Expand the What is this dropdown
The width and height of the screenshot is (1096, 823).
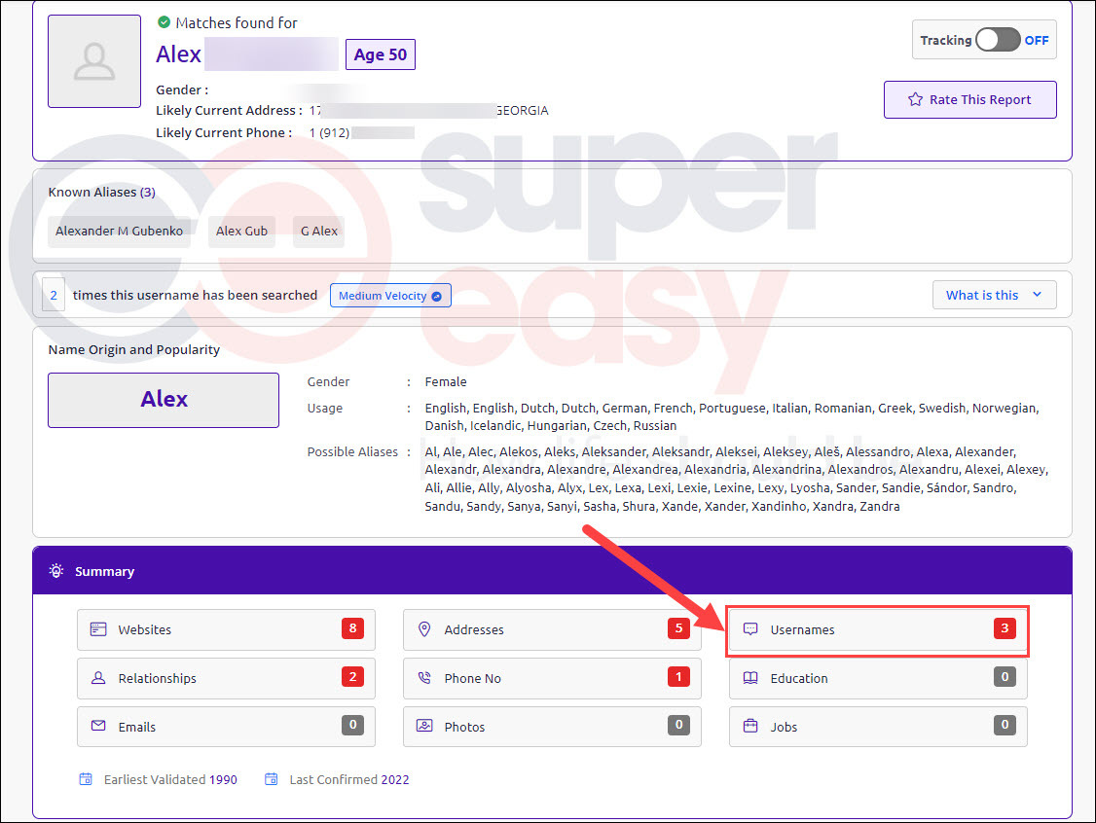point(994,295)
